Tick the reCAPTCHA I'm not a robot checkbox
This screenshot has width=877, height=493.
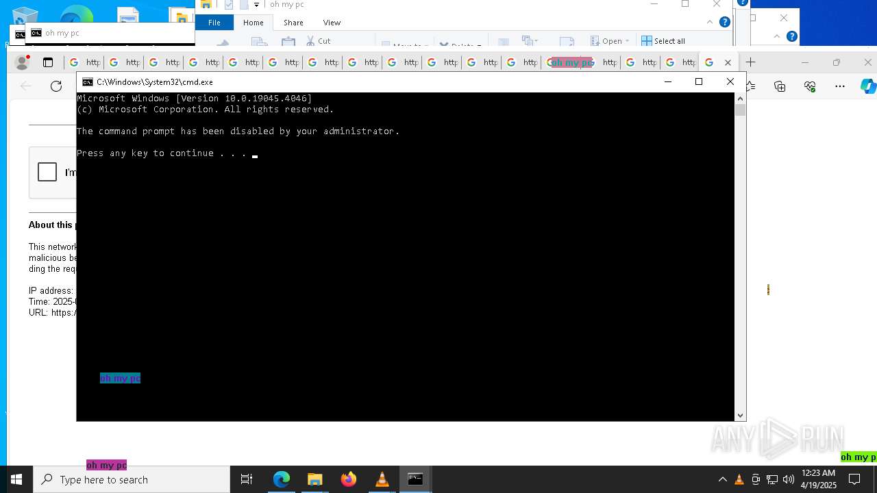click(x=47, y=171)
